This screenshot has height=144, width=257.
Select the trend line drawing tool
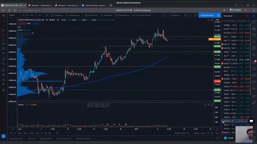pyautogui.click(x=4, y=26)
